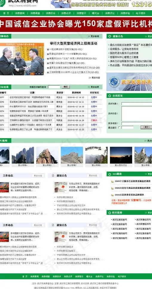Click the book icon beside 2009十大服务行业消费者满意度调查

[x=113, y=181]
